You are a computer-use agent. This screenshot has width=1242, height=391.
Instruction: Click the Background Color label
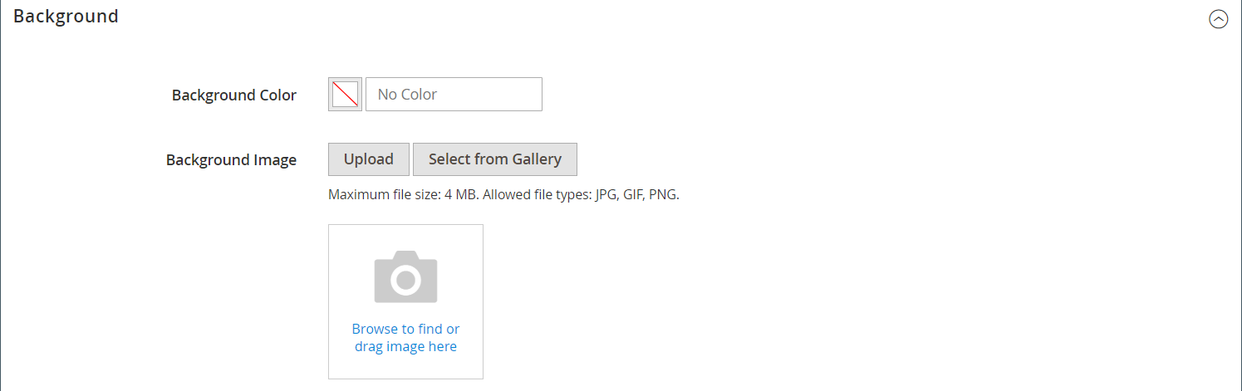point(233,95)
